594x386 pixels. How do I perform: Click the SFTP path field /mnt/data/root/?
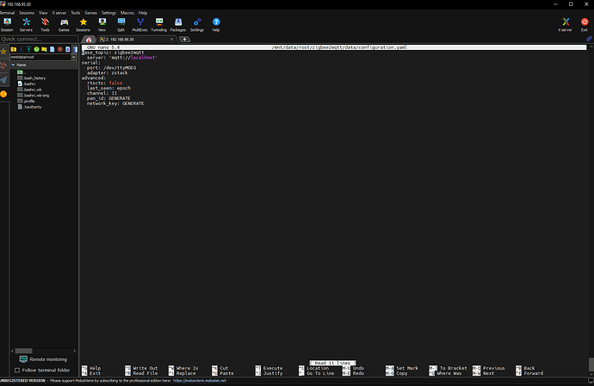(x=40, y=57)
